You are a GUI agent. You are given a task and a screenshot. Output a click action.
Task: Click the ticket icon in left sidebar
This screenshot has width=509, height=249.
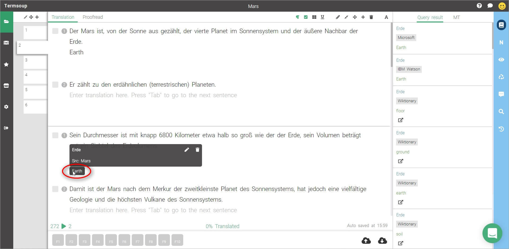coord(6,43)
